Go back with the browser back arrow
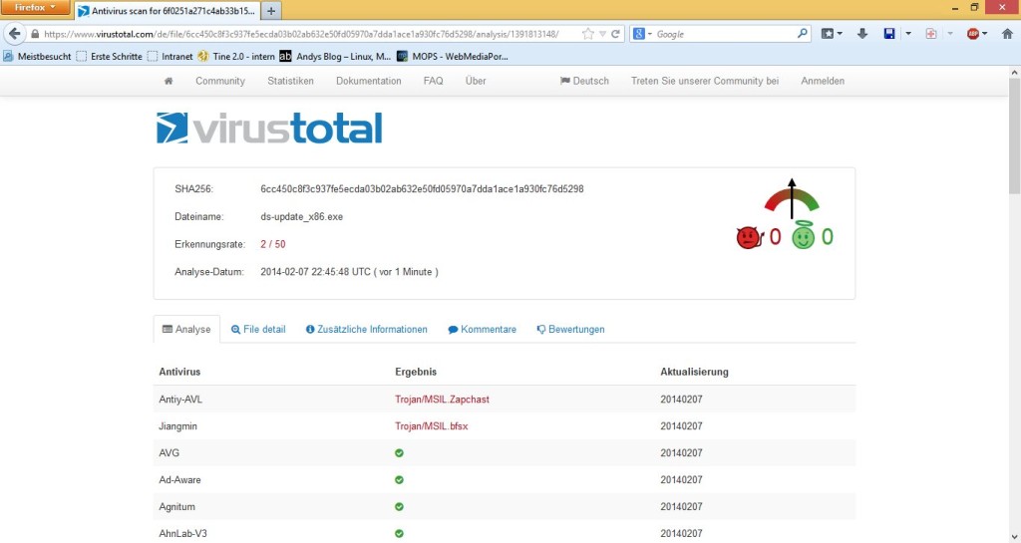The image size is (1021, 543). [14, 33]
